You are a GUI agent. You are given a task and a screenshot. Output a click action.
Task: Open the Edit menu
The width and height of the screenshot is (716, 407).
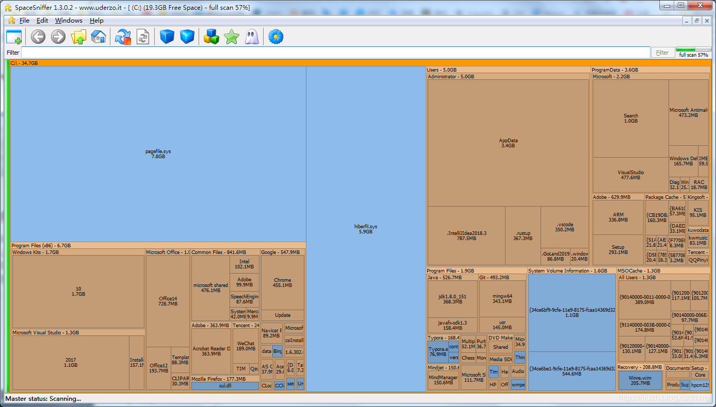[42, 21]
